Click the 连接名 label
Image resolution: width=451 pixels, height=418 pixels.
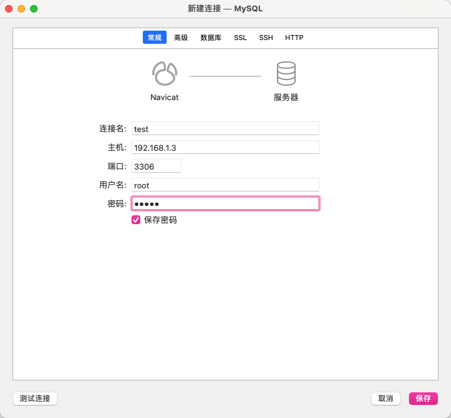tap(113, 128)
